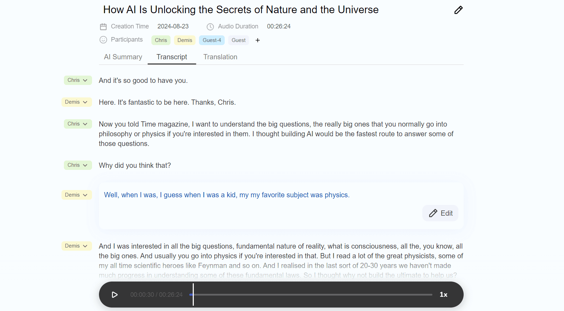The width and height of the screenshot is (564, 311).
Task: Expand Chris speaker dropdown on first line
Action: click(x=78, y=80)
